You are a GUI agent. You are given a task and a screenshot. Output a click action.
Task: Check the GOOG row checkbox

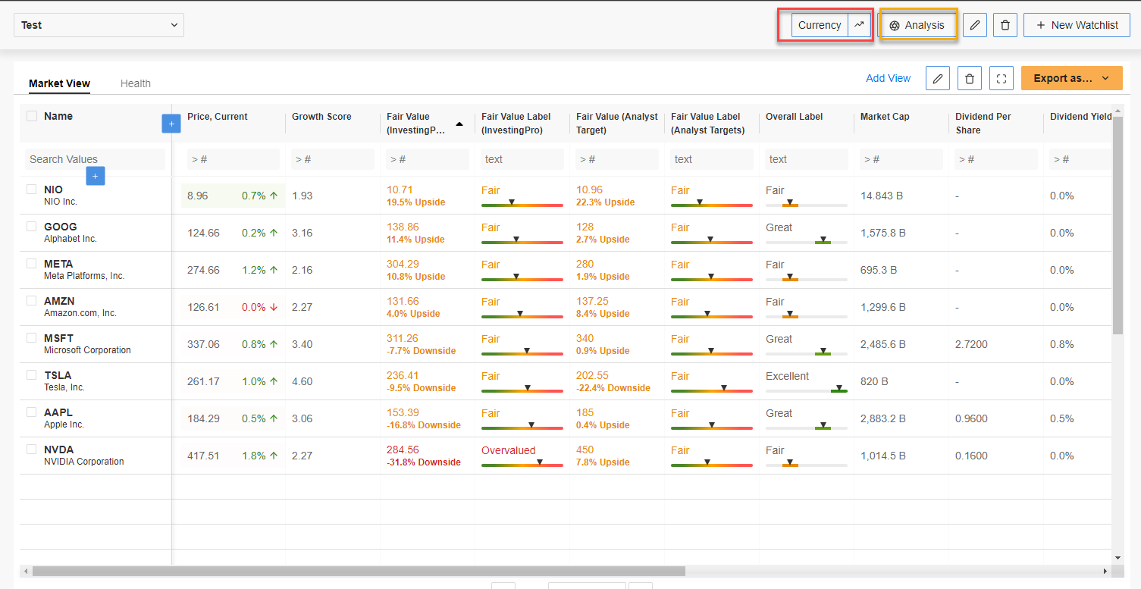pos(32,226)
